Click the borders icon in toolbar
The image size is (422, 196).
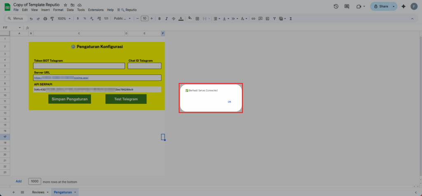click(197, 19)
